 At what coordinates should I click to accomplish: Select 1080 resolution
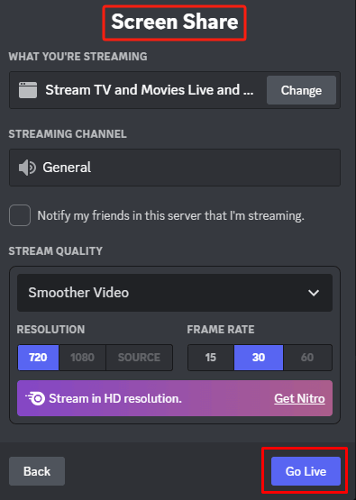pyautogui.click(x=82, y=358)
